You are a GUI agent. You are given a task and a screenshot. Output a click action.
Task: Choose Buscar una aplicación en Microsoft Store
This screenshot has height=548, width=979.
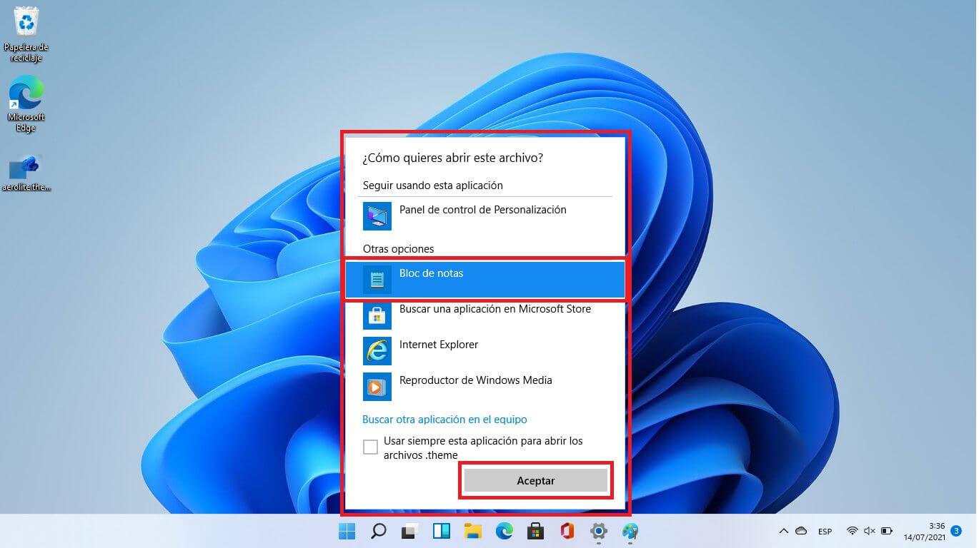coord(485,315)
